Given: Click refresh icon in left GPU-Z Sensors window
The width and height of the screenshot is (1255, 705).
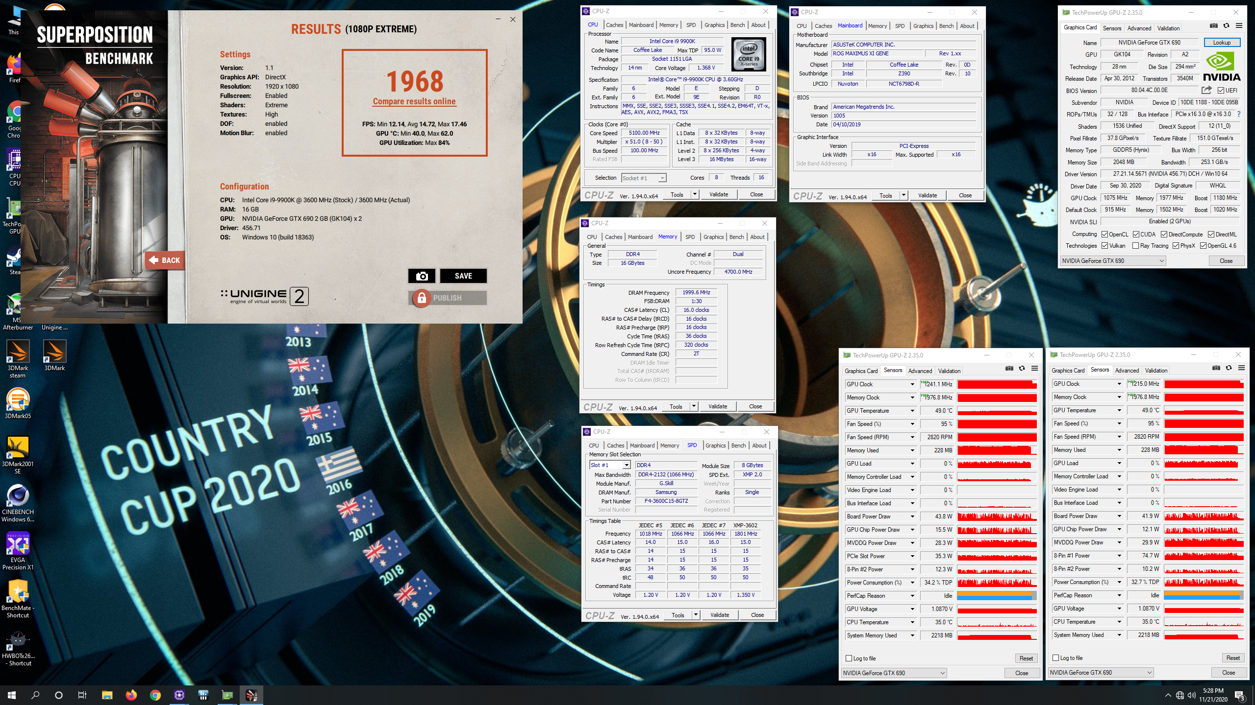Looking at the screenshot, I should point(1022,369).
